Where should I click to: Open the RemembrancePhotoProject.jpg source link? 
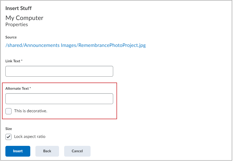75,45
